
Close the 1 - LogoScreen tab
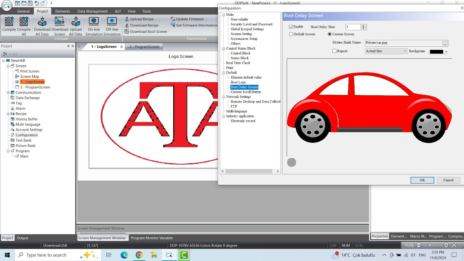click(x=121, y=47)
